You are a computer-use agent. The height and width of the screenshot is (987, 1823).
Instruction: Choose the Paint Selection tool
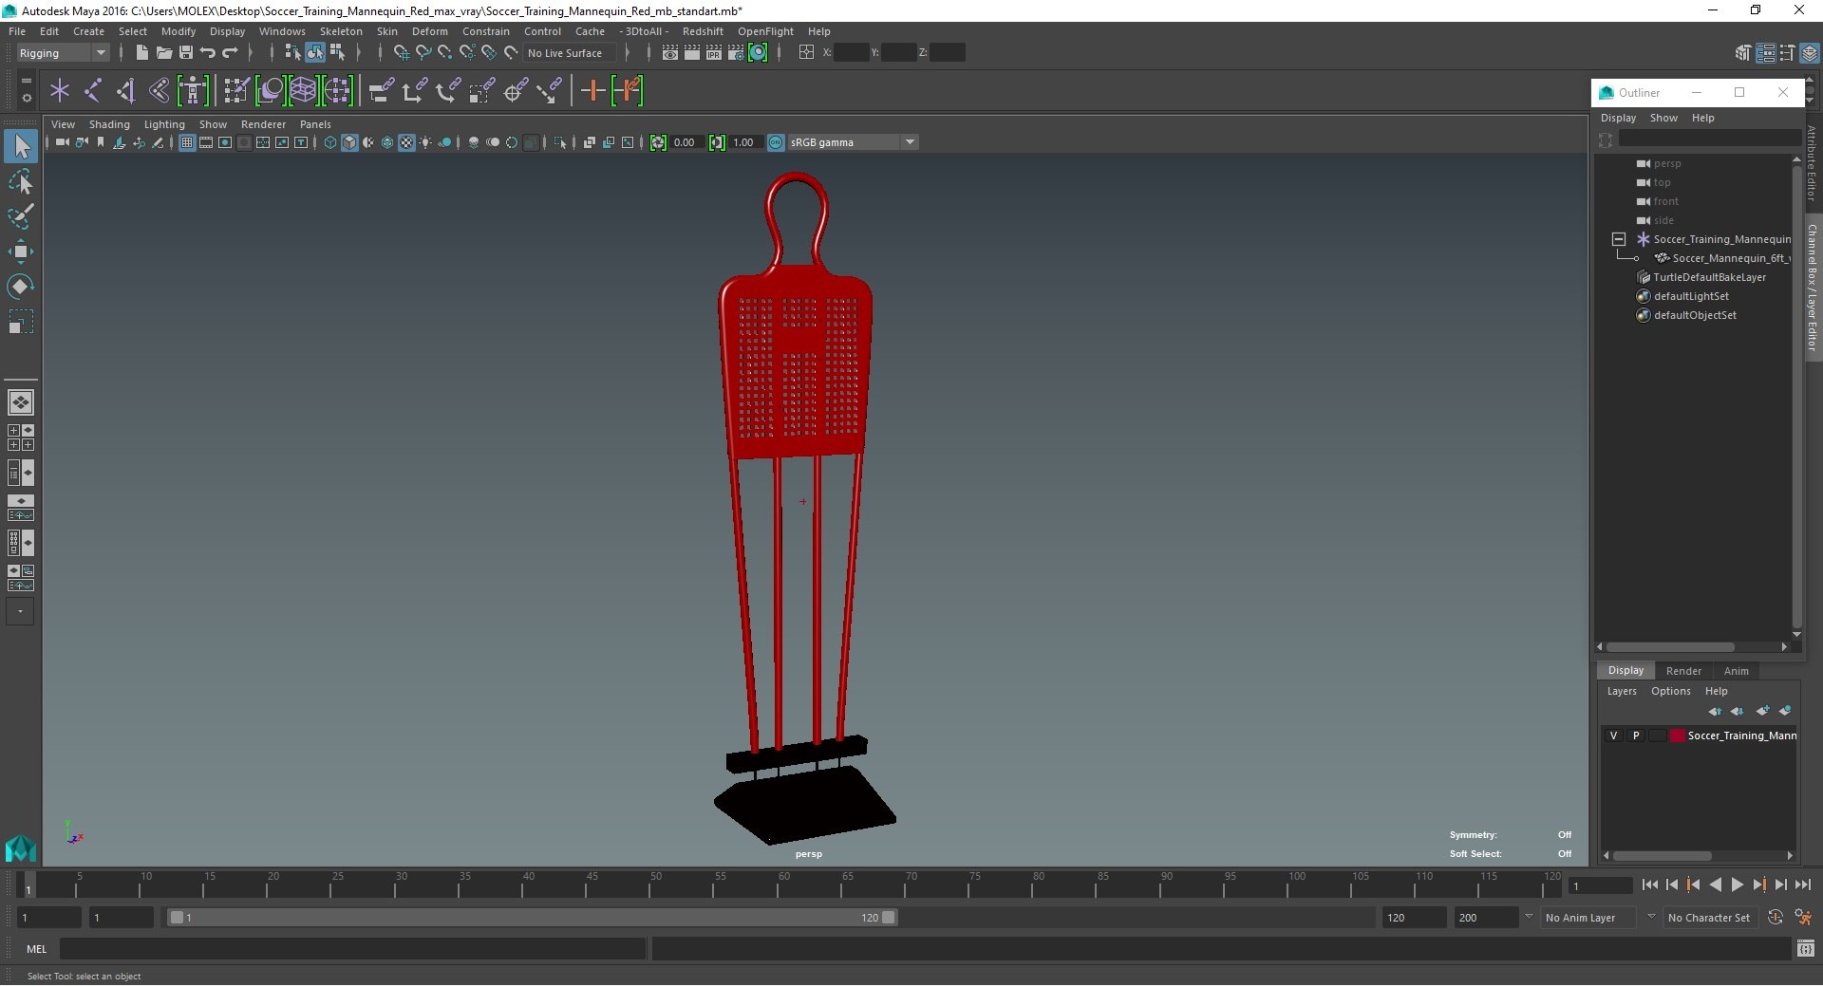(x=21, y=216)
